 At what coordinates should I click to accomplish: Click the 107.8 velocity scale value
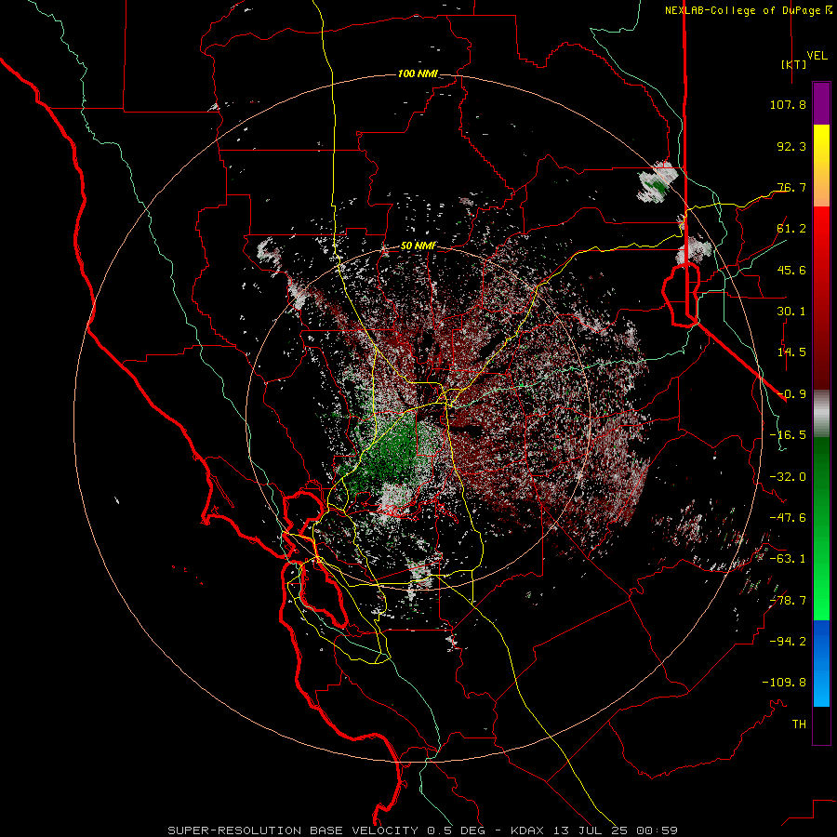[788, 104]
